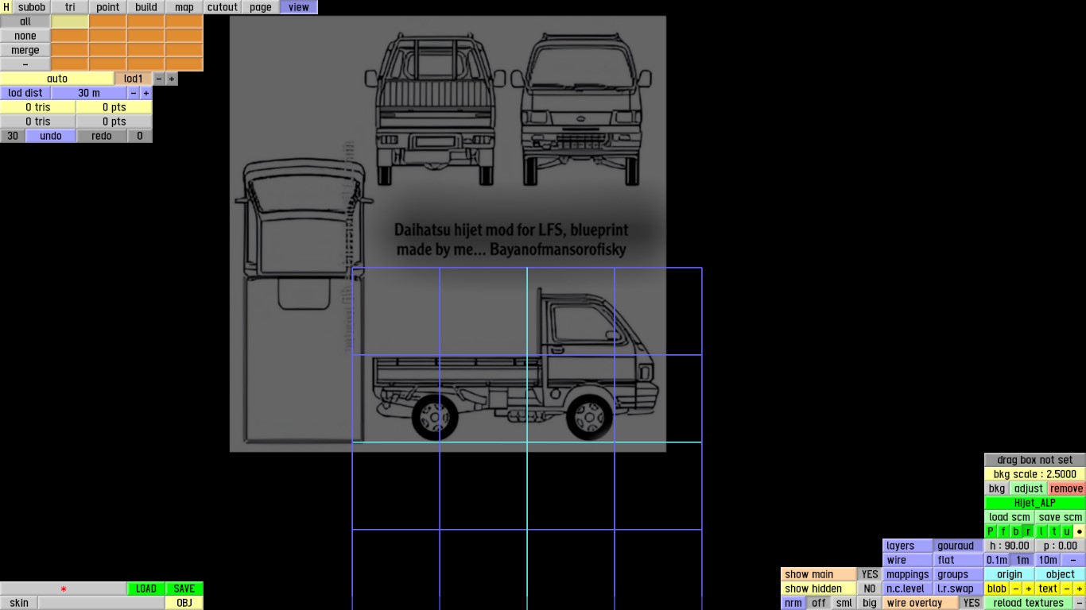Open the tri tab
1086x610 pixels.
pyautogui.click(x=70, y=7)
